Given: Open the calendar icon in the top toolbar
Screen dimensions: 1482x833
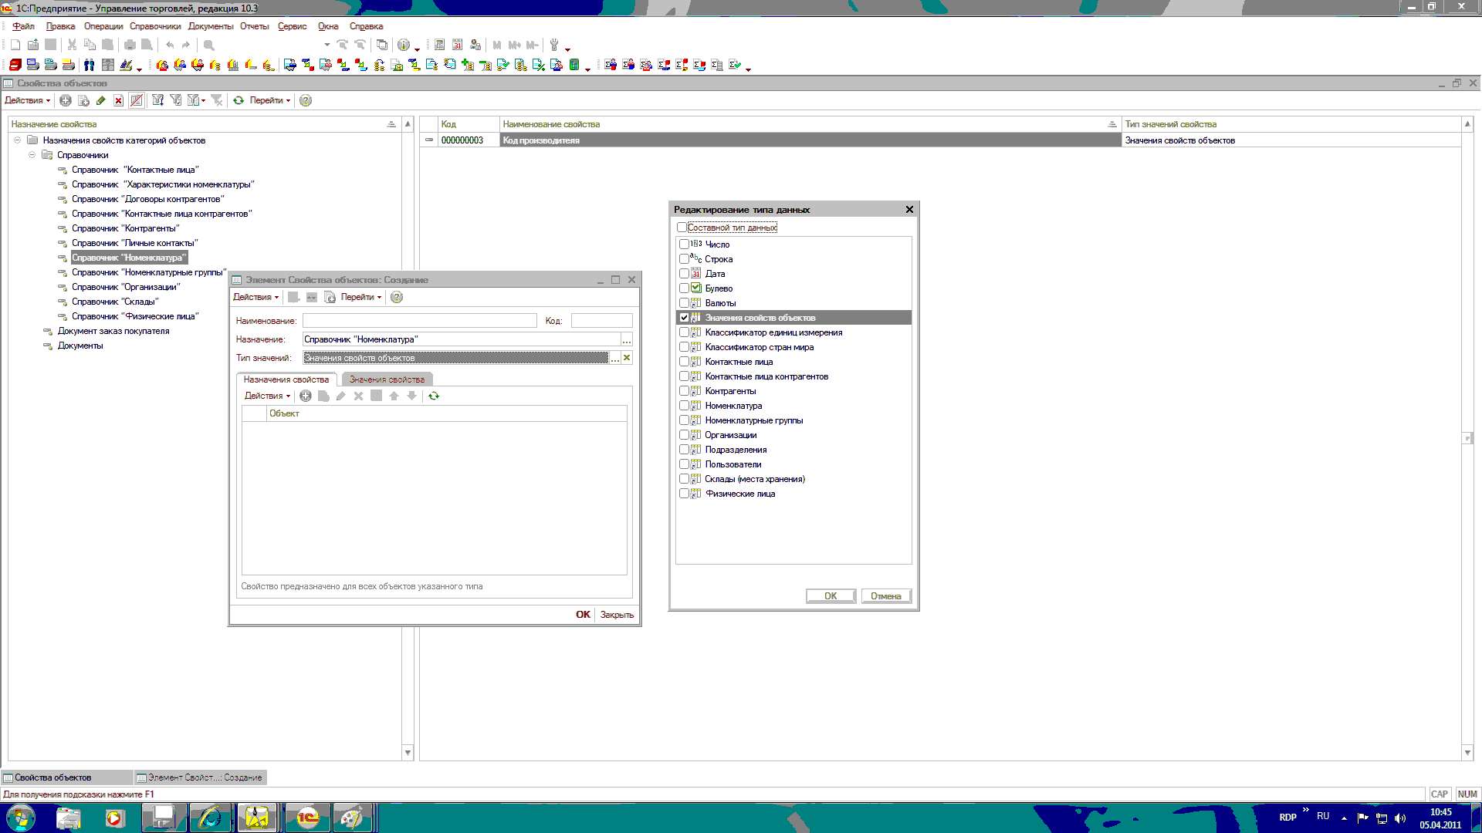Looking at the screenshot, I should click(457, 45).
